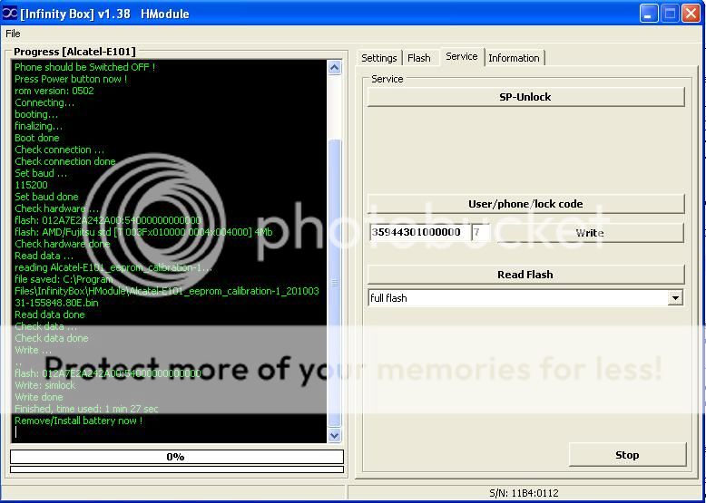Click the Infinity Box title bar icon
The width and height of the screenshot is (706, 503).
10,13
